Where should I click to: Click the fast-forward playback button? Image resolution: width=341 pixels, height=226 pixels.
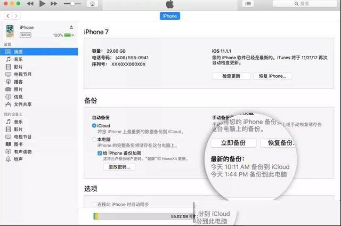coord(54,4)
